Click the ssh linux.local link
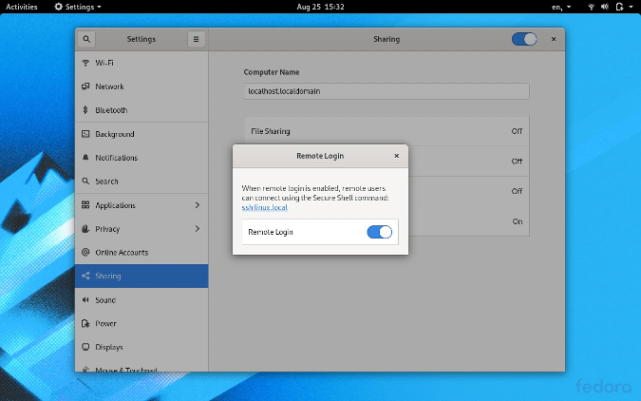This screenshot has height=401, width=641. point(264,207)
